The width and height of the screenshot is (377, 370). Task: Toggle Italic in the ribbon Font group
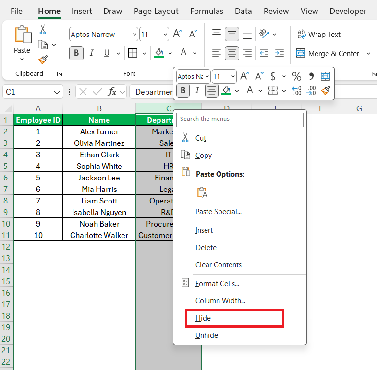tap(92, 53)
